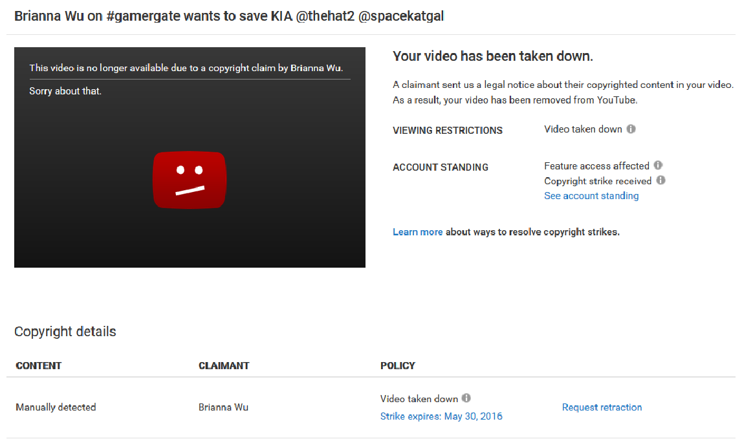Click Manually detected cell
Screen dimensions: 742x439
tap(56, 407)
